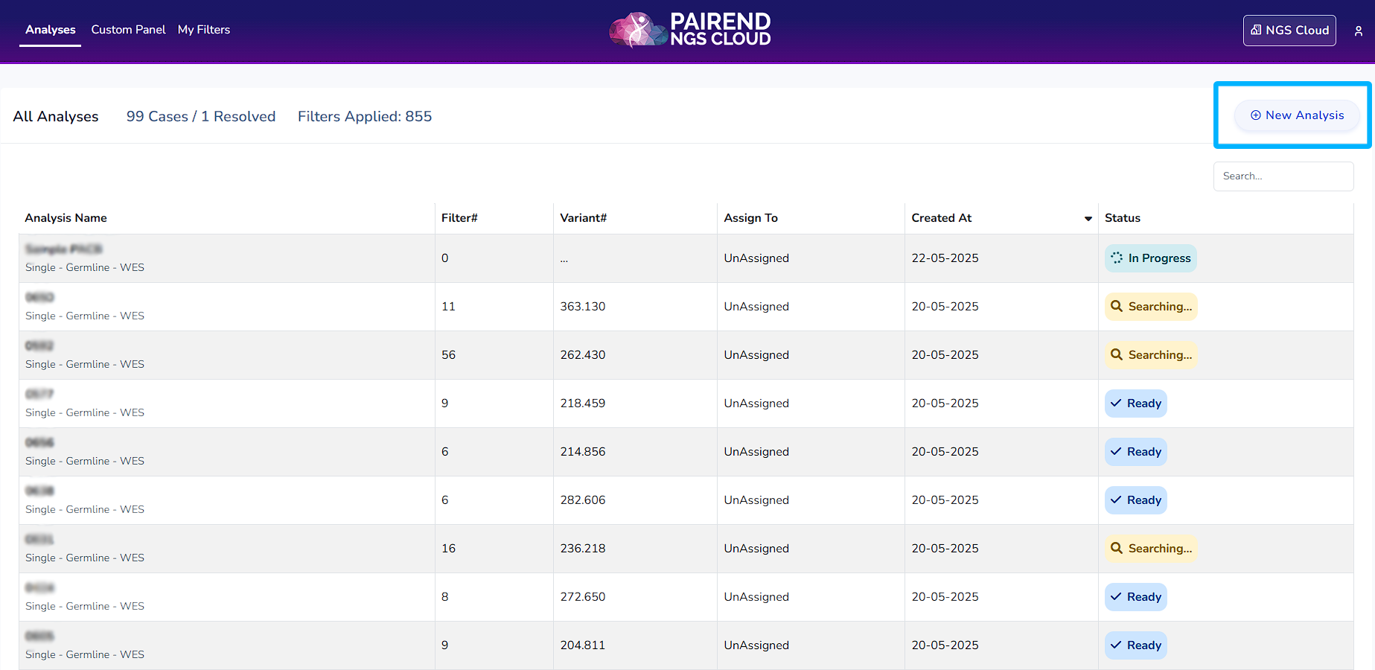Click checkmark icon in 272.650 variant row
1375x670 pixels.
click(x=1116, y=596)
